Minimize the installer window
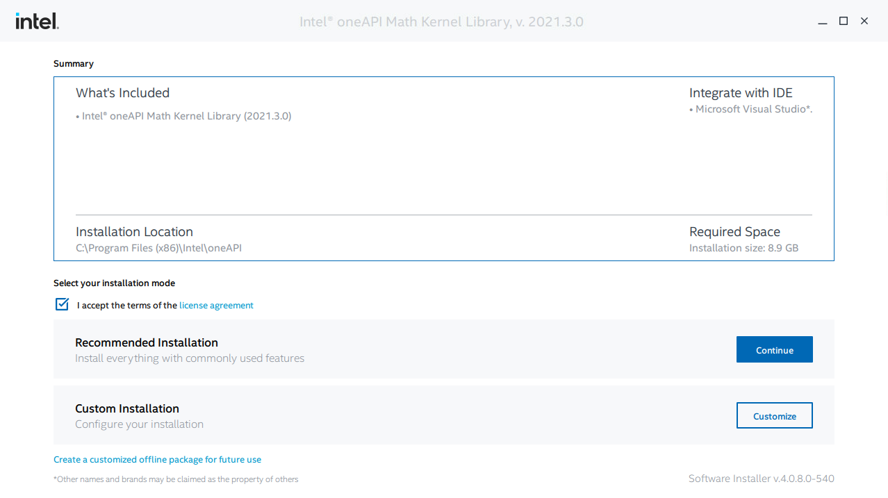The height and width of the screenshot is (498, 888). click(823, 22)
